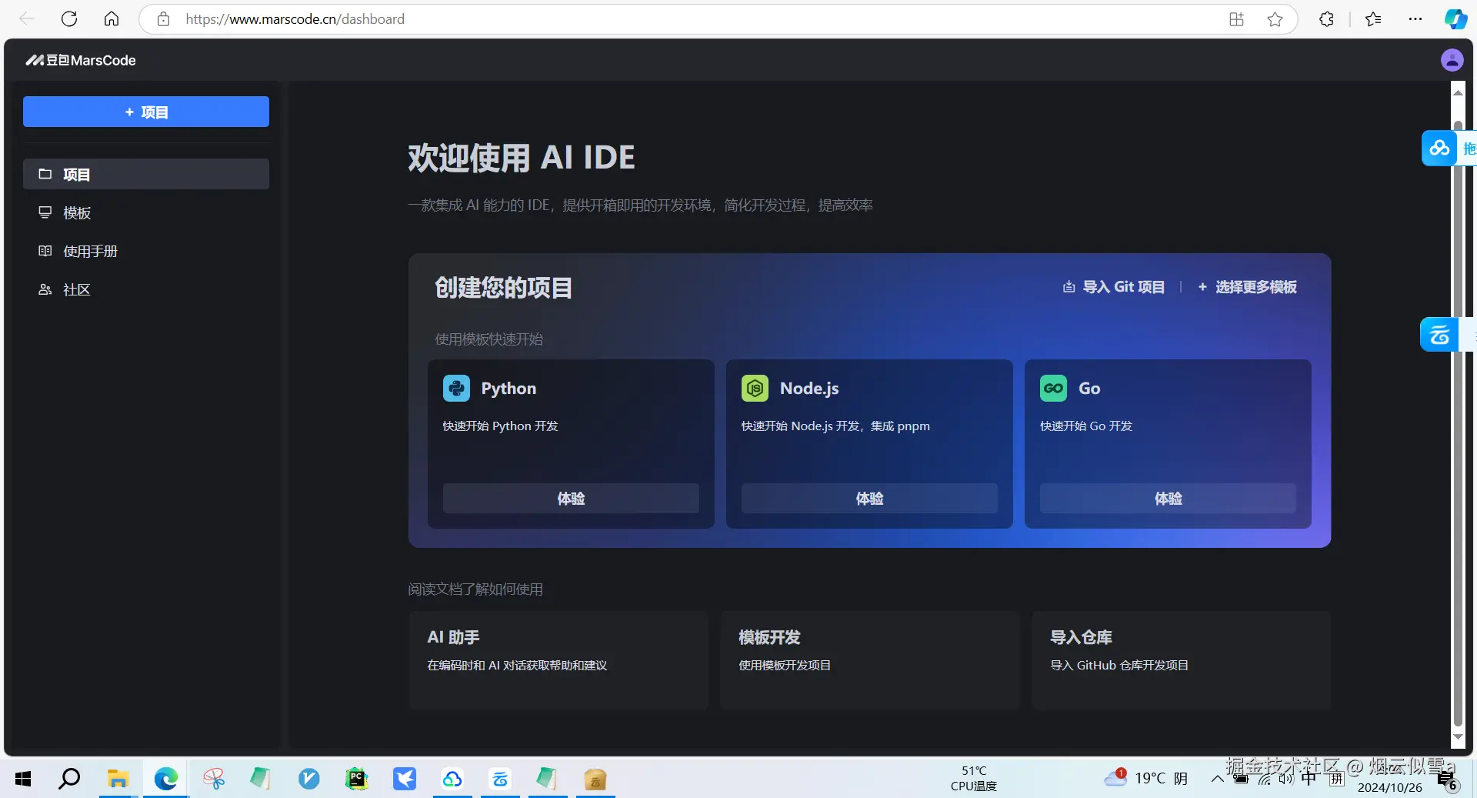The height and width of the screenshot is (798, 1477).
Task: Click the blue bird taskbar icon
Action: pos(405,779)
